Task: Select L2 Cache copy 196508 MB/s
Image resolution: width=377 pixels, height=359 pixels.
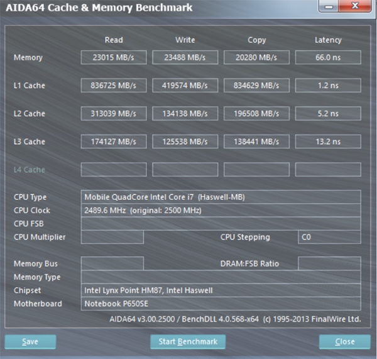Action: click(256, 113)
